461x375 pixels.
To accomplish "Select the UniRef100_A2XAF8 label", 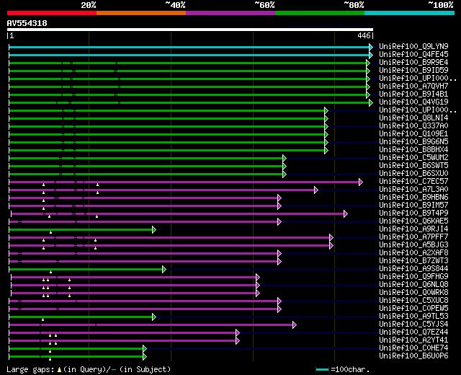I will (413, 253).
